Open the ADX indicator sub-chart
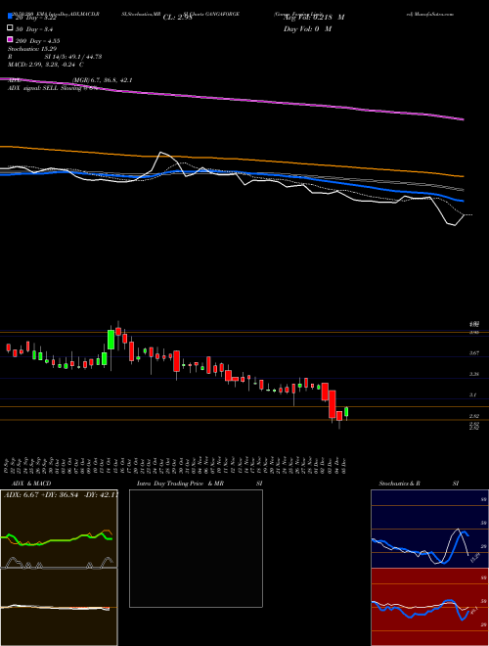 coord(59,529)
